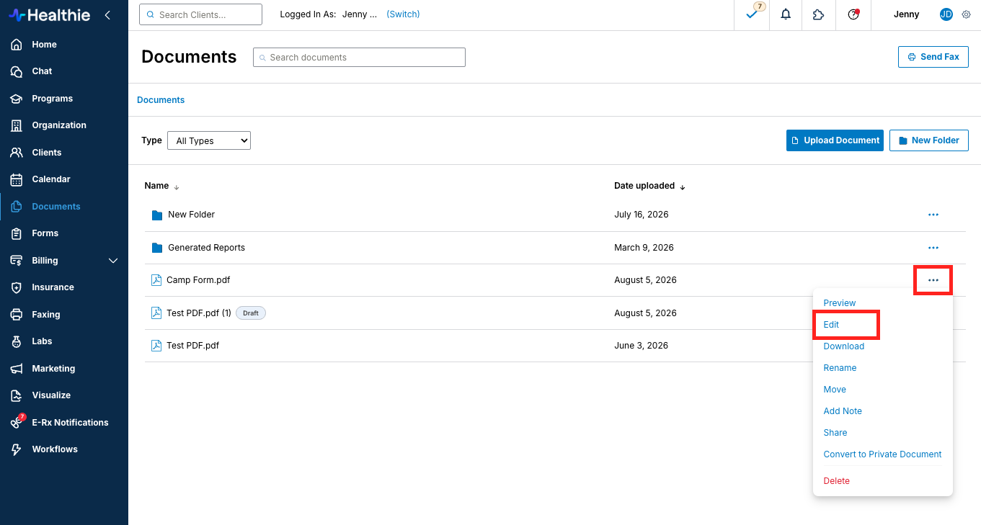Open options menu for Camp Form.pdf row
The height and width of the screenshot is (525, 981).
click(x=933, y=280)
